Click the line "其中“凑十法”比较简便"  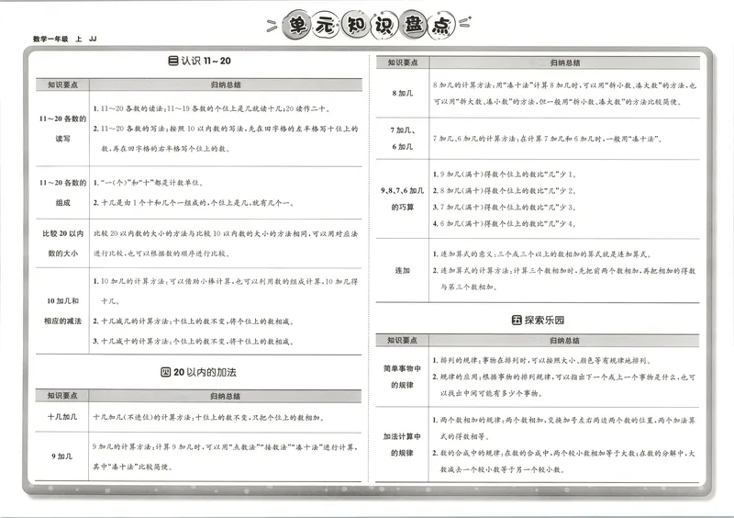point(133,467)
